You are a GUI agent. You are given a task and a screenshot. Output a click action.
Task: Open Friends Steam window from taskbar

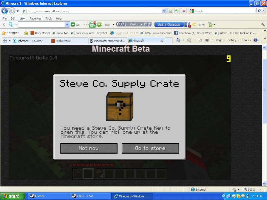click(48, 196)
